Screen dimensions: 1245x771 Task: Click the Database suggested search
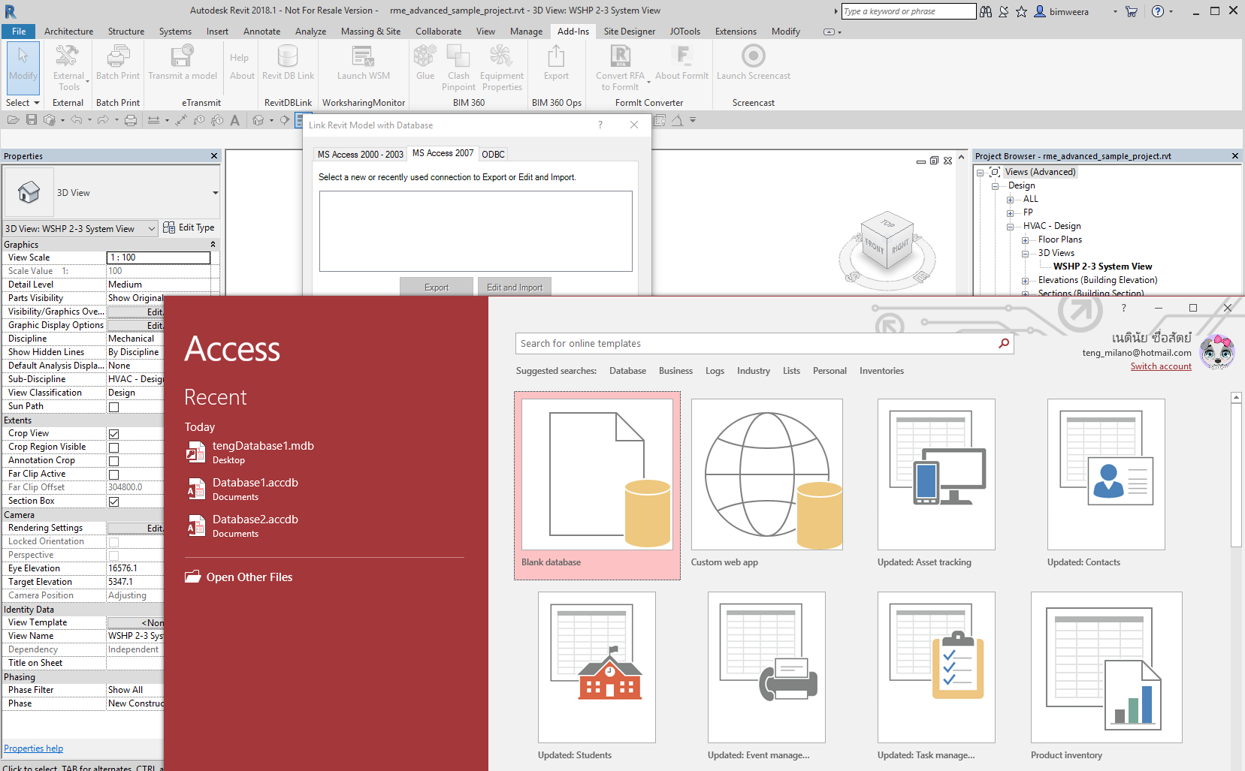coord(627,371)
